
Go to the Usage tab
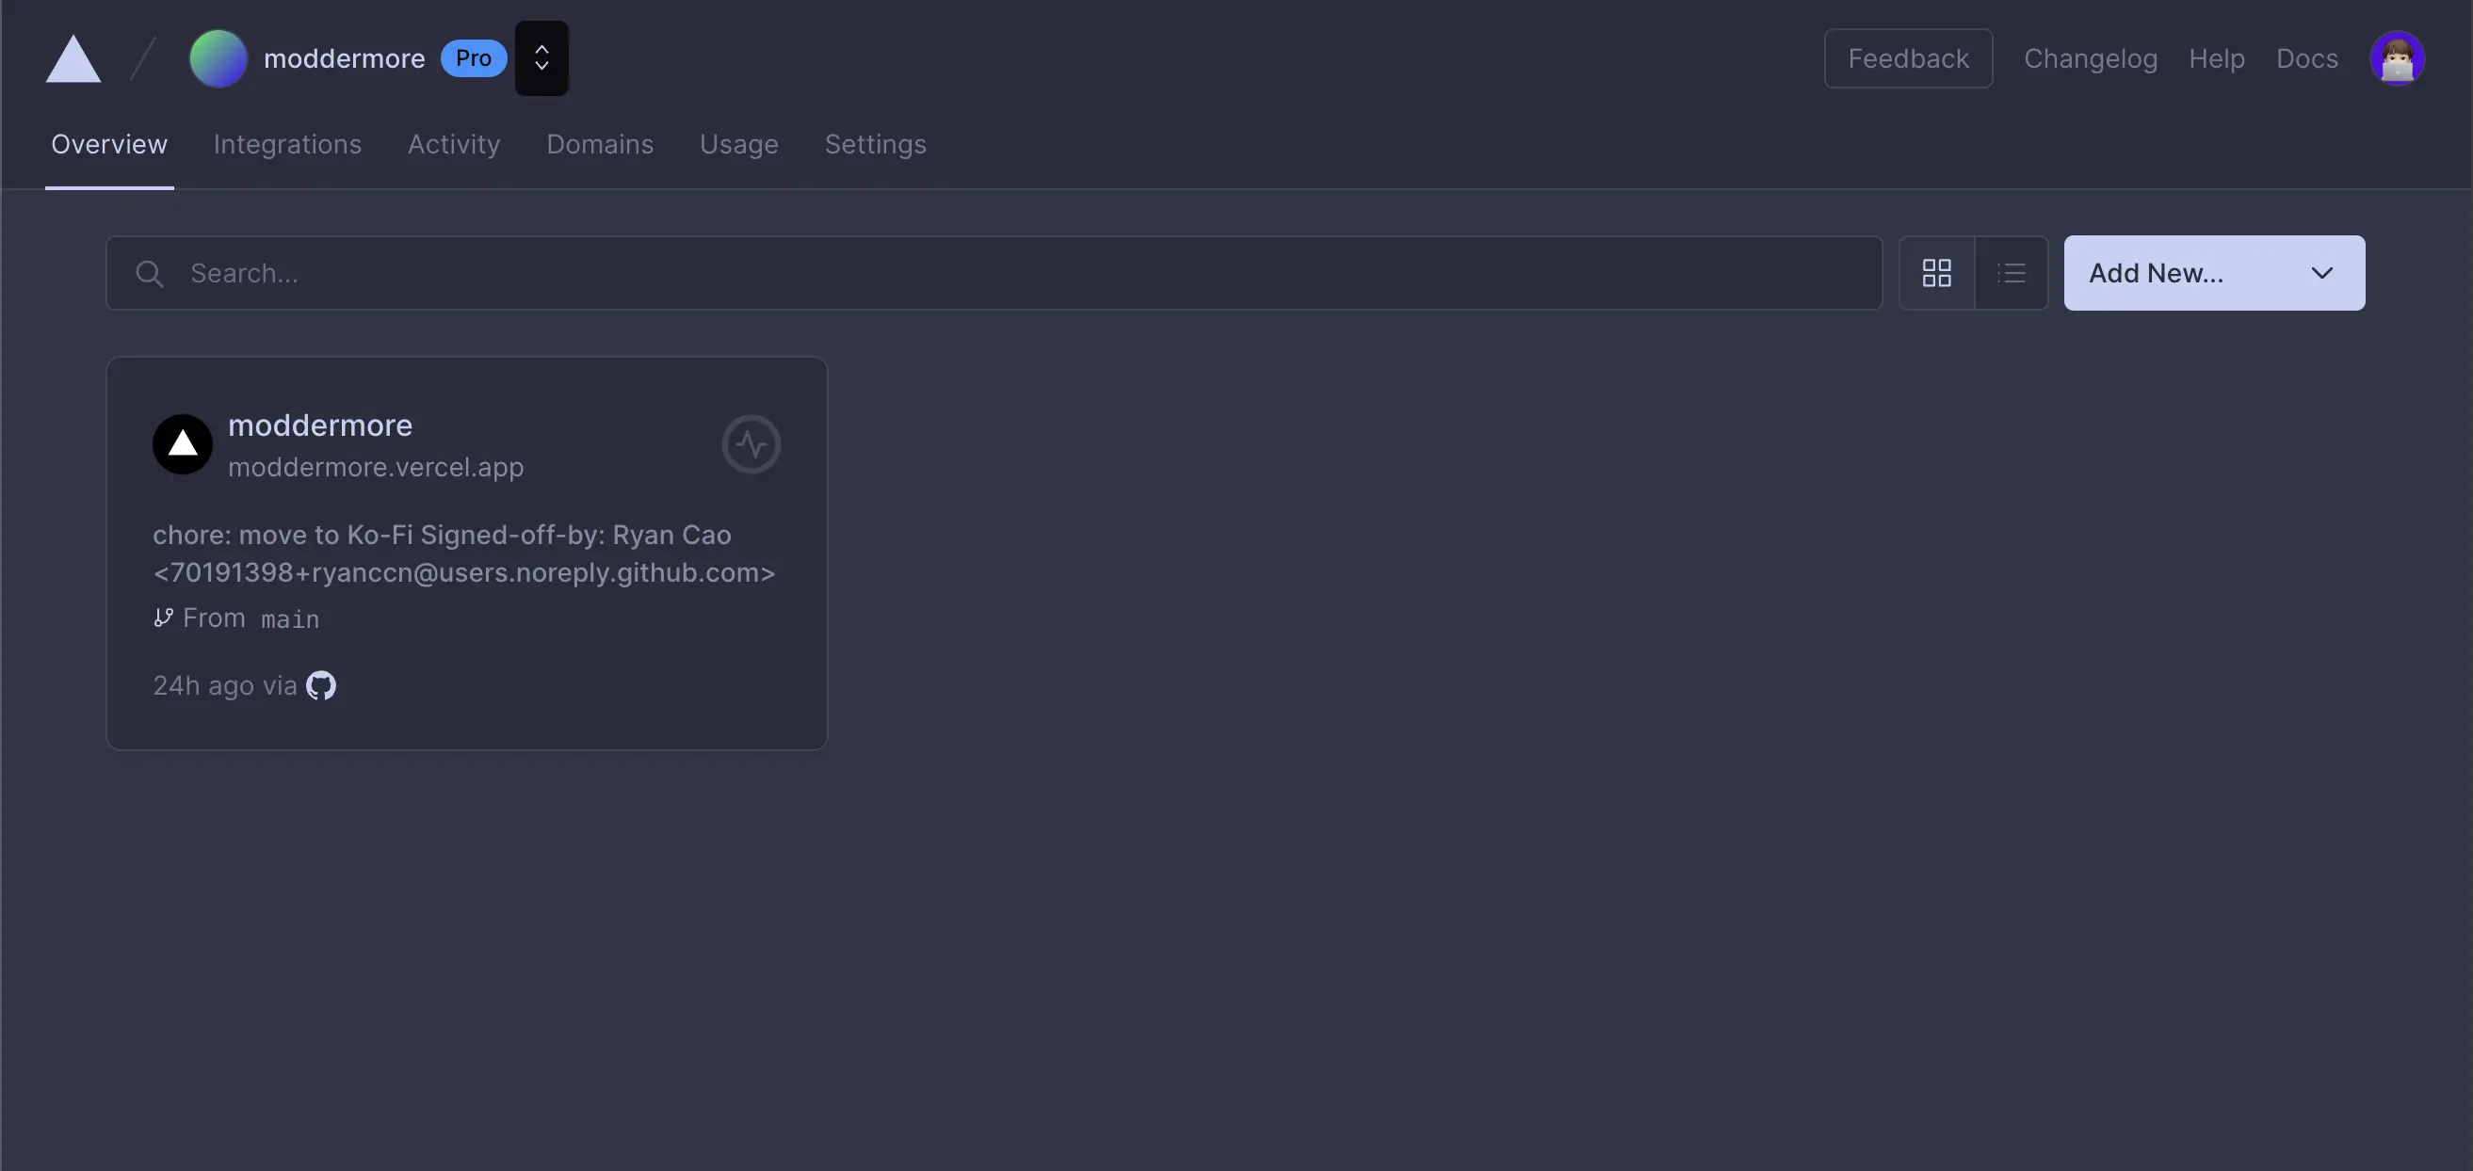click(739, 144)
